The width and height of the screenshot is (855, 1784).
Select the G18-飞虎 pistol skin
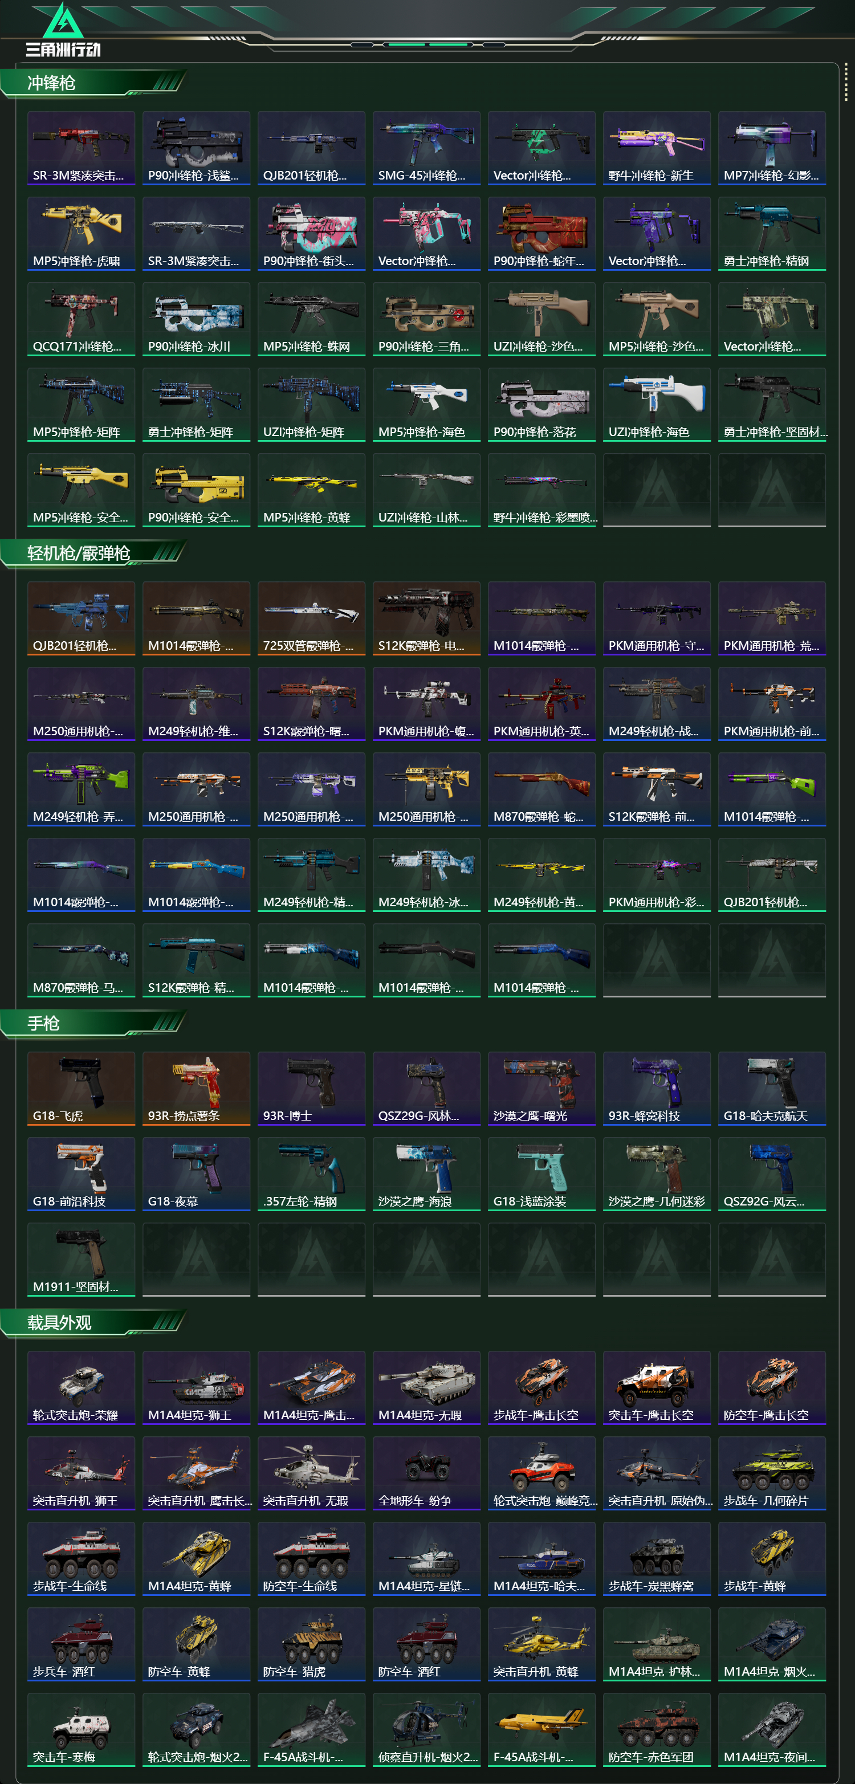pos(81,1089)
